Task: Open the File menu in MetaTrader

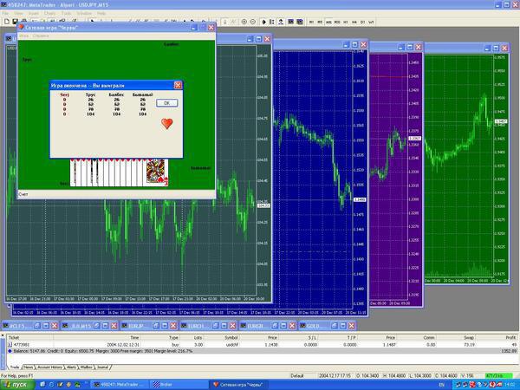Action: pyautogui.click(x=6, y=14)
